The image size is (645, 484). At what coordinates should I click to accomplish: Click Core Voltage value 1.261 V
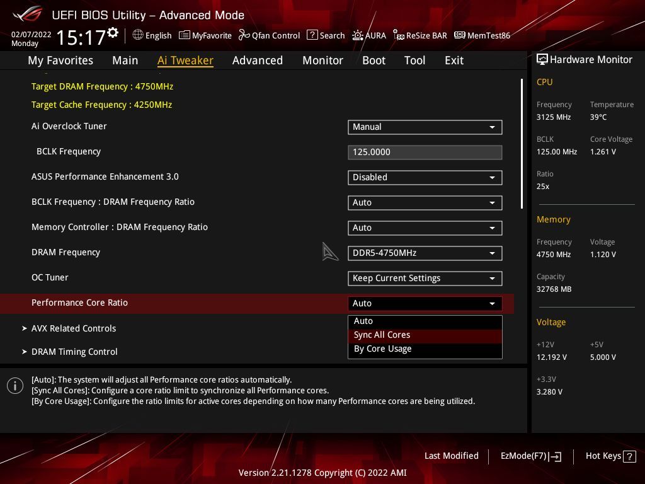pyautogui.click(x=603, y=152)
